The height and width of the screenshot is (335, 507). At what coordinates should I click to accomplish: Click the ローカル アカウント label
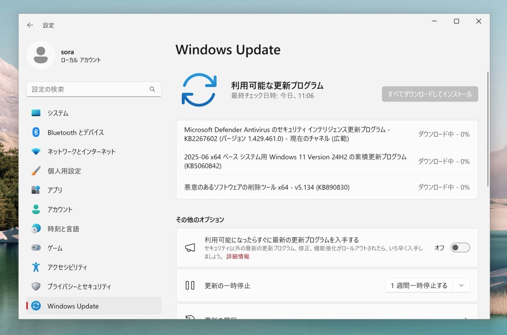(81, 60)
